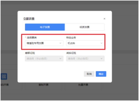
Task: Click 复制开票 in the background page
Action: point(43,85)
